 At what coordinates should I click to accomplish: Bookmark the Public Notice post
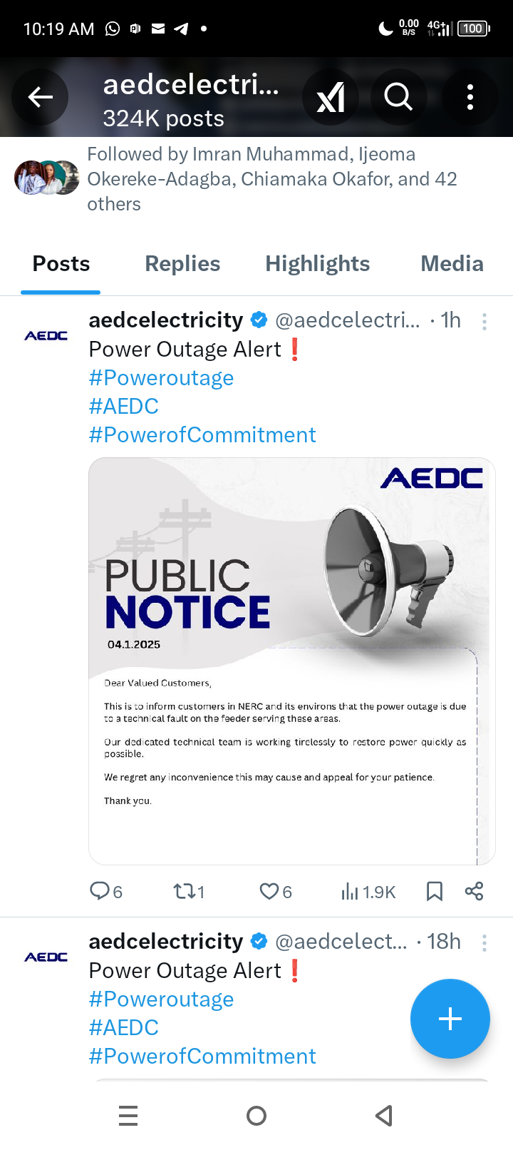tap(434, 891)
